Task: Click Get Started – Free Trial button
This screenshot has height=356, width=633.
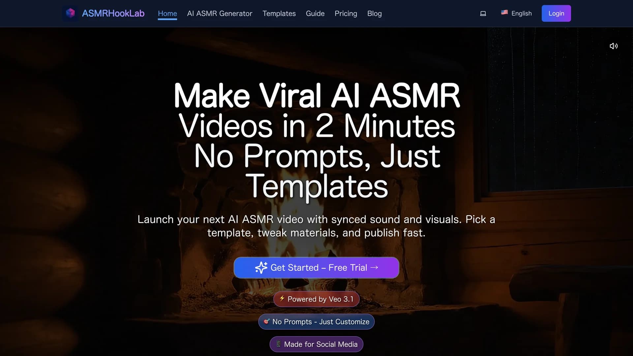Action: click(316, 268)
